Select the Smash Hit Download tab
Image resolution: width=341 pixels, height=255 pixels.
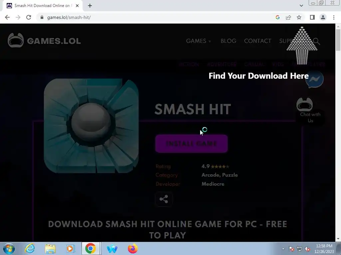(42, 6)
